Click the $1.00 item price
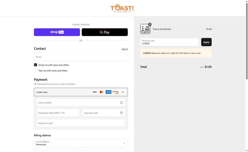248x152 pixels. pos(209,29)
